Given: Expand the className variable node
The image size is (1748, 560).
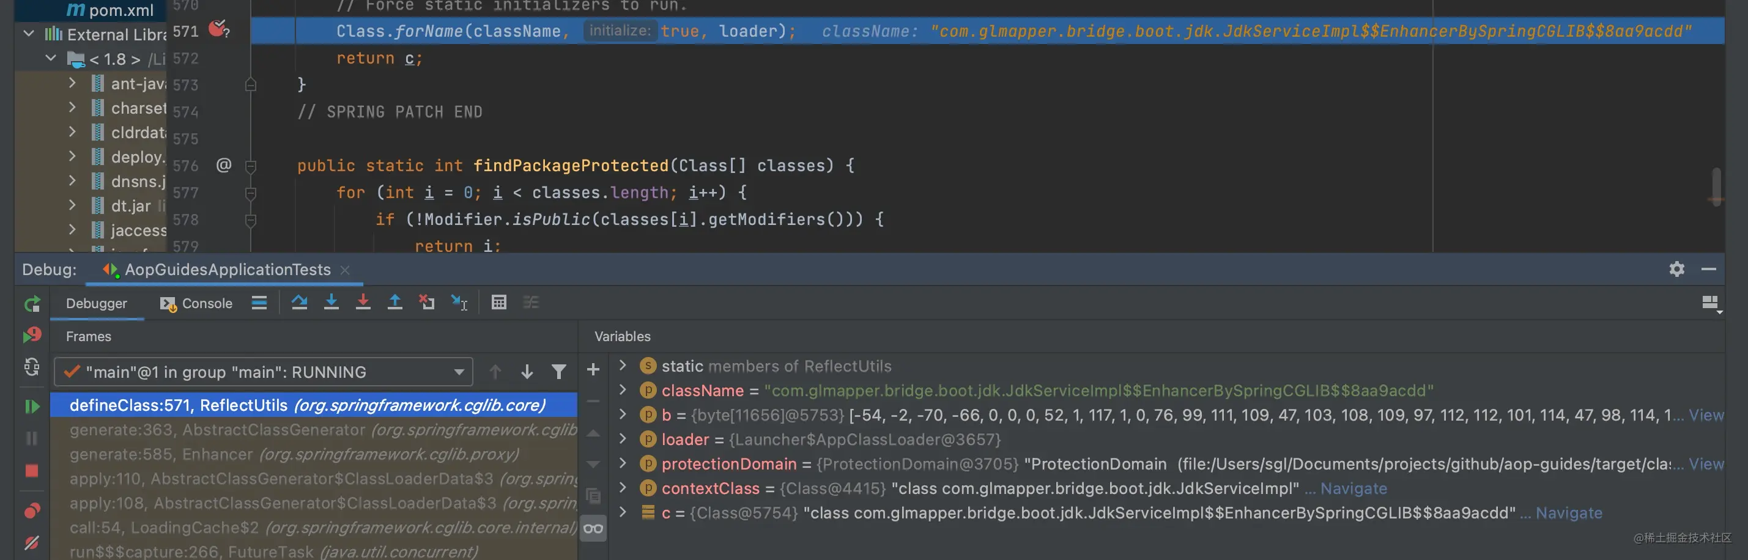Looking at the screenshot, I should tap(623, 390).
